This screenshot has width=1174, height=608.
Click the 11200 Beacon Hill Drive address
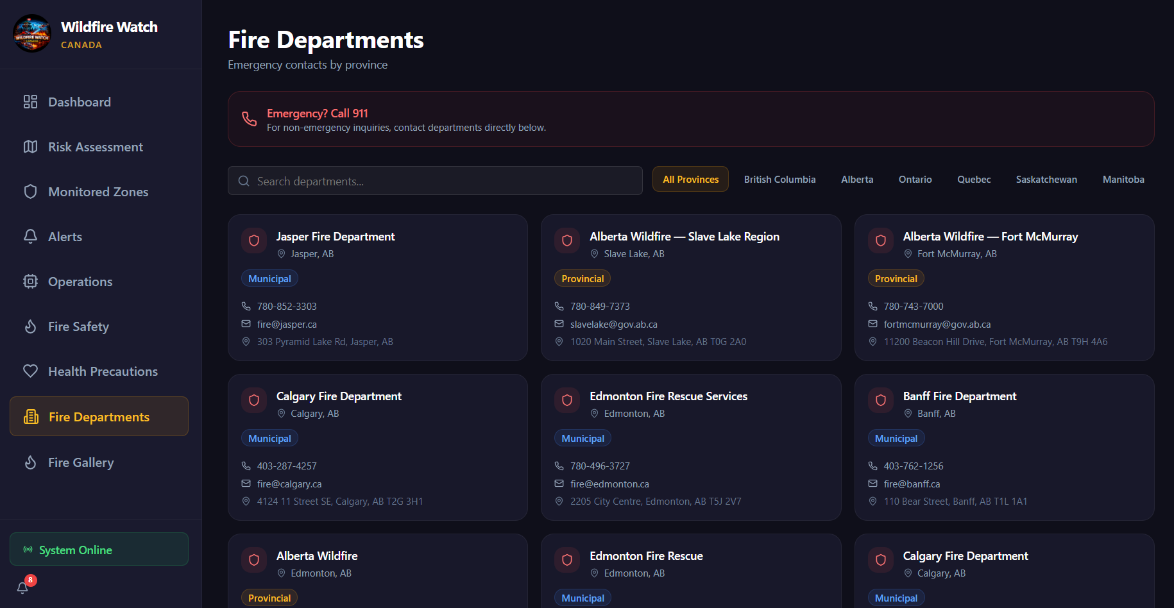(996, 342)
